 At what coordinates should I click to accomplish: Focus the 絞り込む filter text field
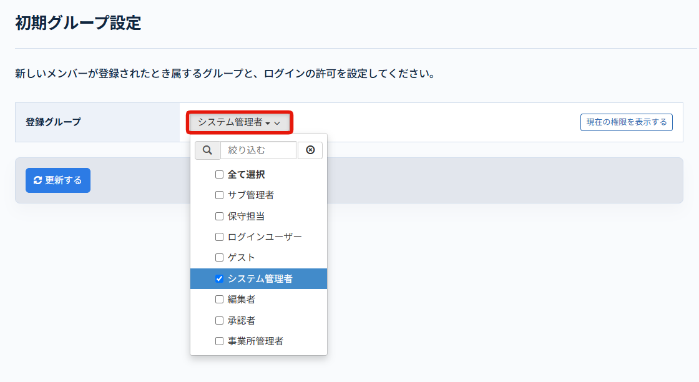(258, 150)
